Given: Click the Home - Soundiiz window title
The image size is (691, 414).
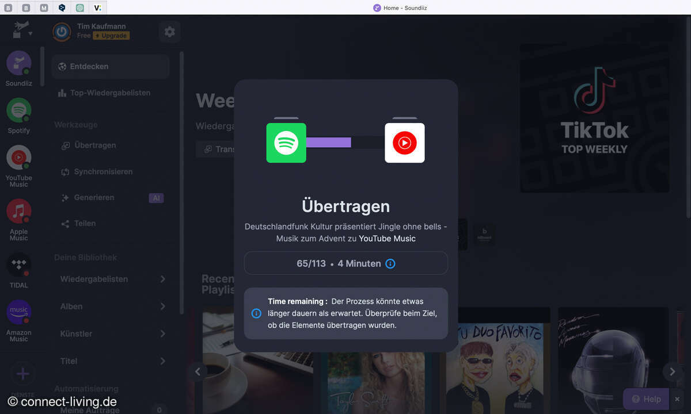Looking at the screenshot, I should click(x=405, y=8).
